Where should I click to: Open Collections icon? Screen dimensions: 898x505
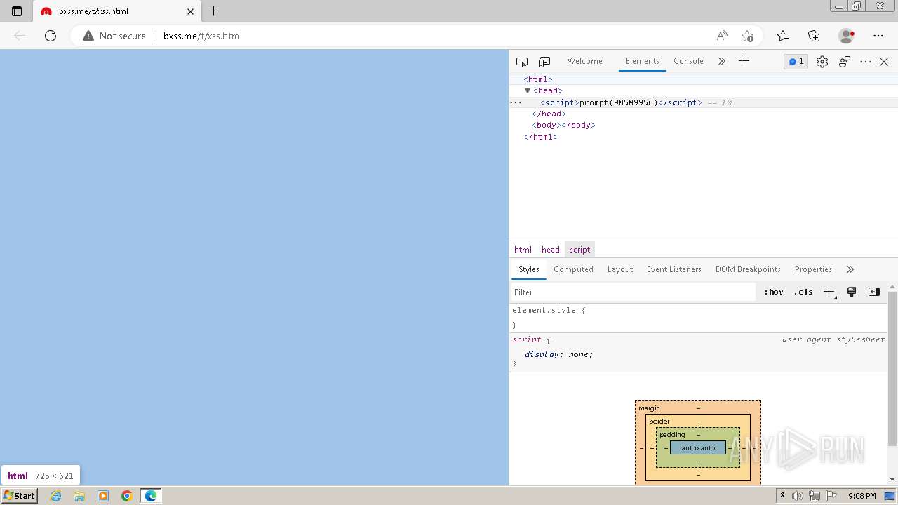pos(814,36)
